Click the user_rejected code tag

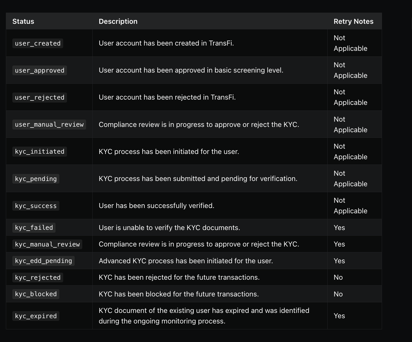tap(40, 97)
